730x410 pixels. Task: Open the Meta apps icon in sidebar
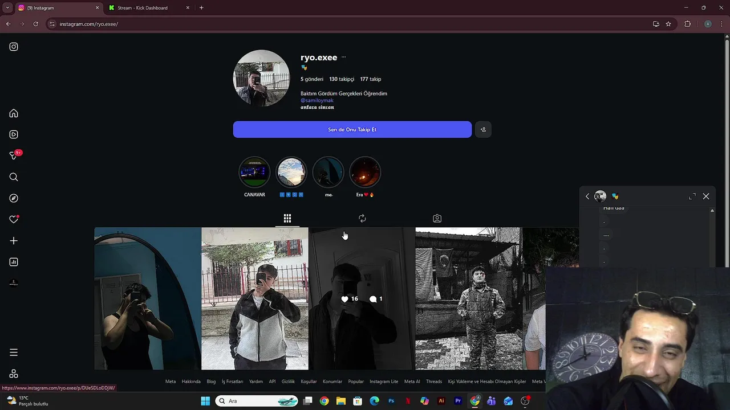[x=14, y=374]
